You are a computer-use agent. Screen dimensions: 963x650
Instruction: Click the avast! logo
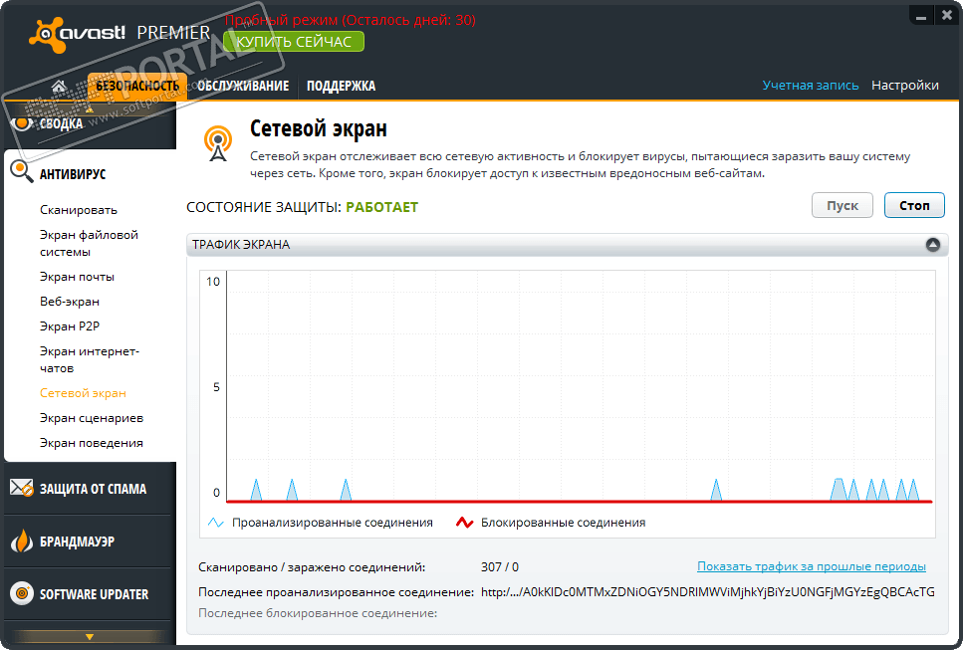[77, 36]
